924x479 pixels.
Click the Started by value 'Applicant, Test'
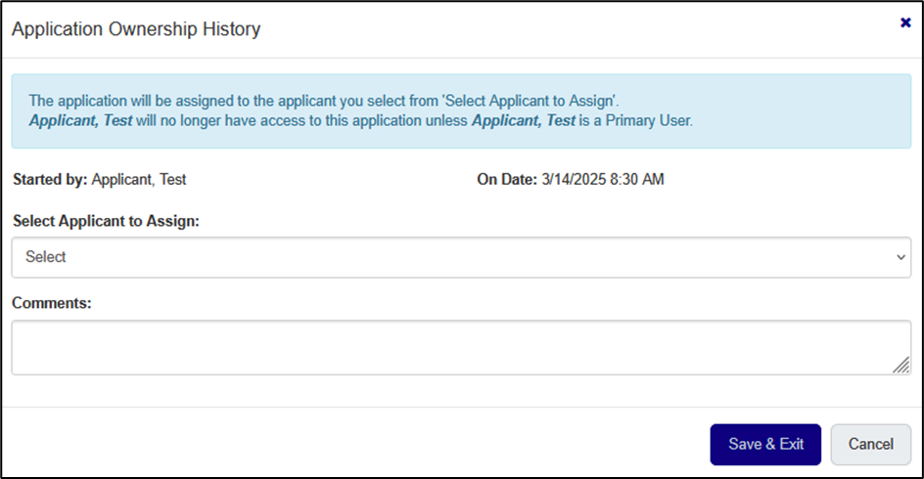click(x=138, y=180)
